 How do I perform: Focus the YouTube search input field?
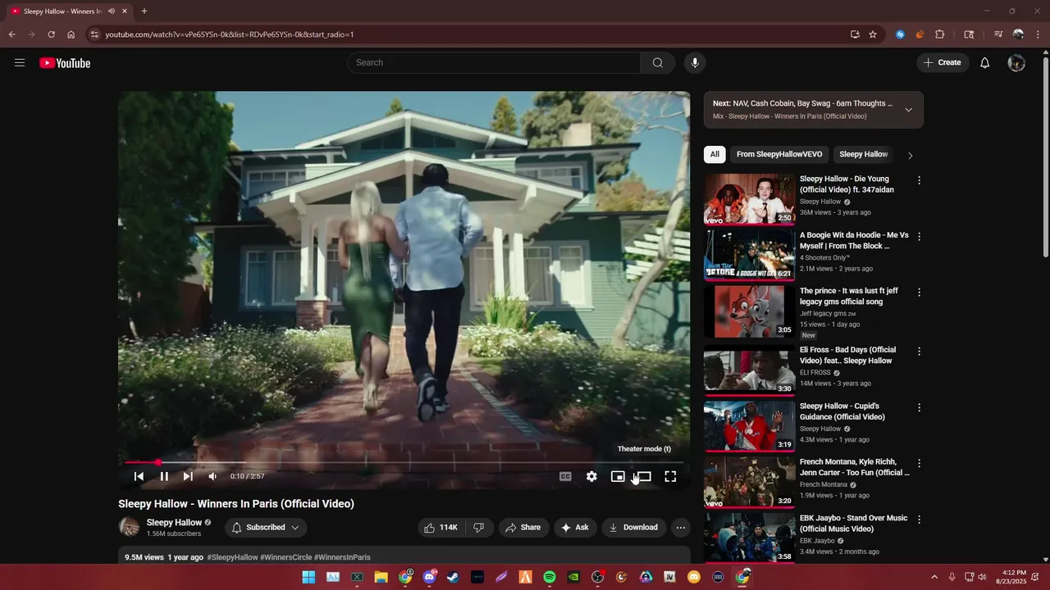[494, 63]
